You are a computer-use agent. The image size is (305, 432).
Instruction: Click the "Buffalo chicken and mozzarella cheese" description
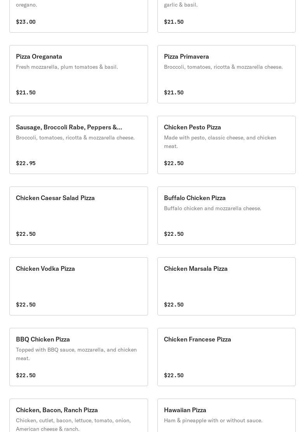click(213, 208)
